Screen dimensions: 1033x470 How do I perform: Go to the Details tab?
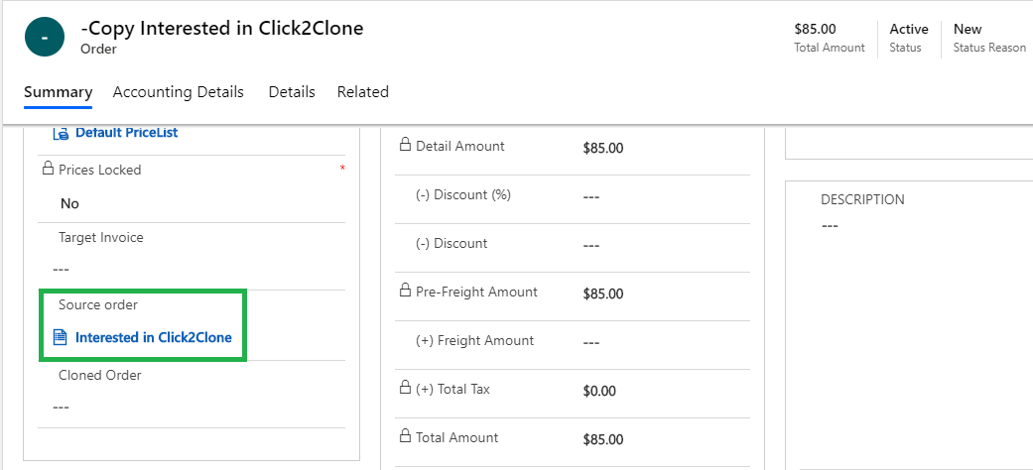292,92
